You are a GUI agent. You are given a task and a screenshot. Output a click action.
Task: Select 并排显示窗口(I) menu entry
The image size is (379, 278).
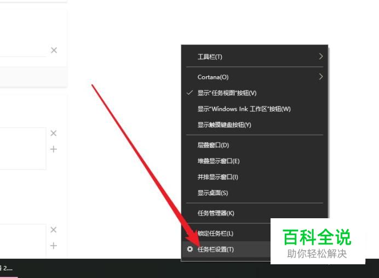click(x=254, y=177)
